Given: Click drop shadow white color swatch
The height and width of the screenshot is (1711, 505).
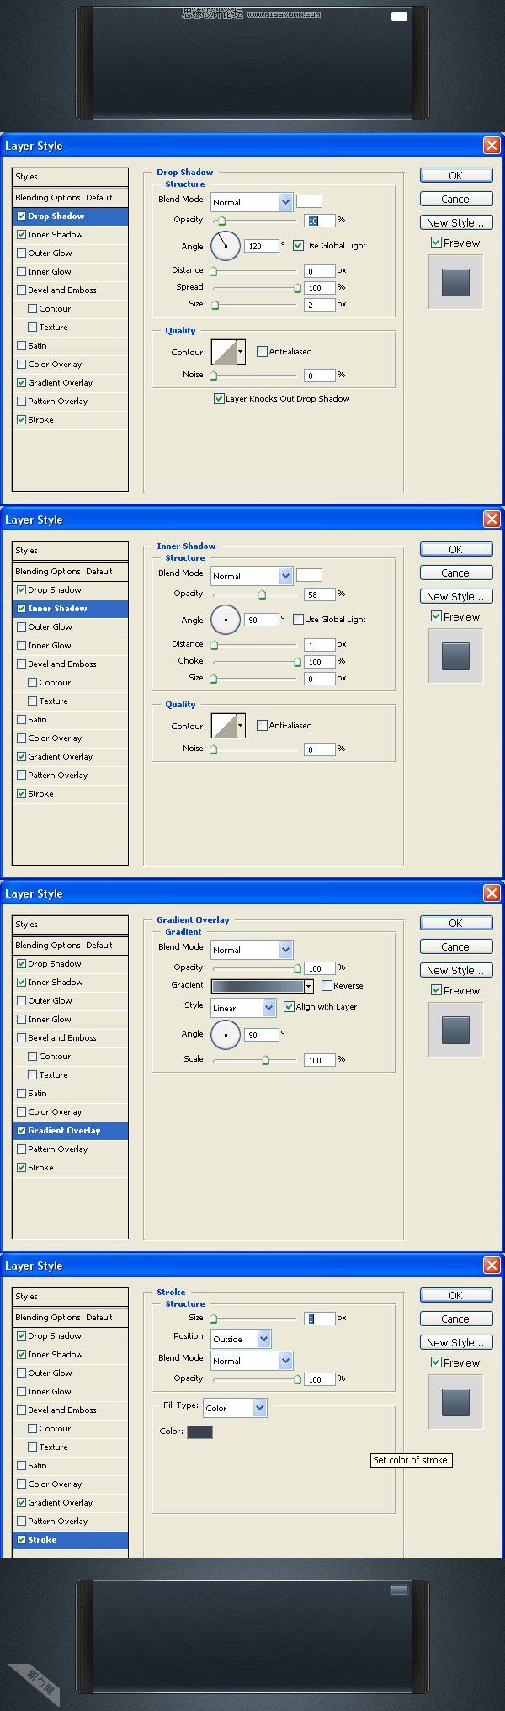Looking at the screenshot, I should pyautogui.click(x=309, y=201).
